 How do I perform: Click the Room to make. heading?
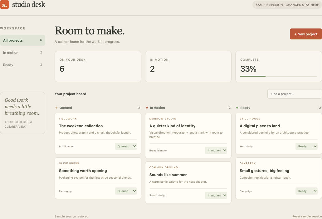coord(90,31)
